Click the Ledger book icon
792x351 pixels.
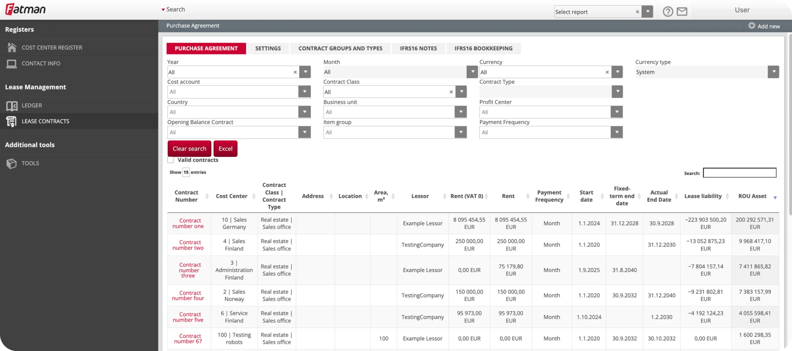coord(12,106)
